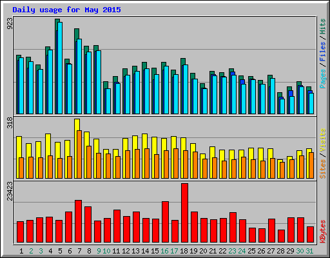The image size is (330, 258).
Task: Click the orange sites bar for day 7
Action: (x=79, y=154)
